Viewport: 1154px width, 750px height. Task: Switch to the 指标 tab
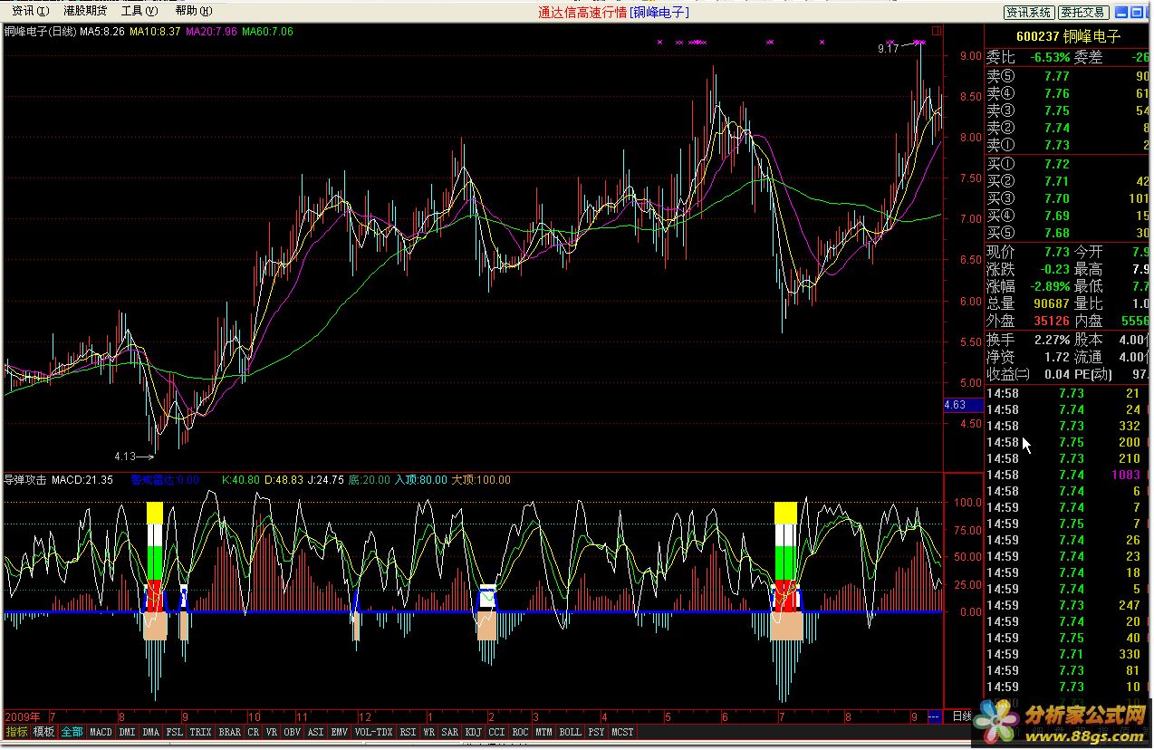pos(16,732)
